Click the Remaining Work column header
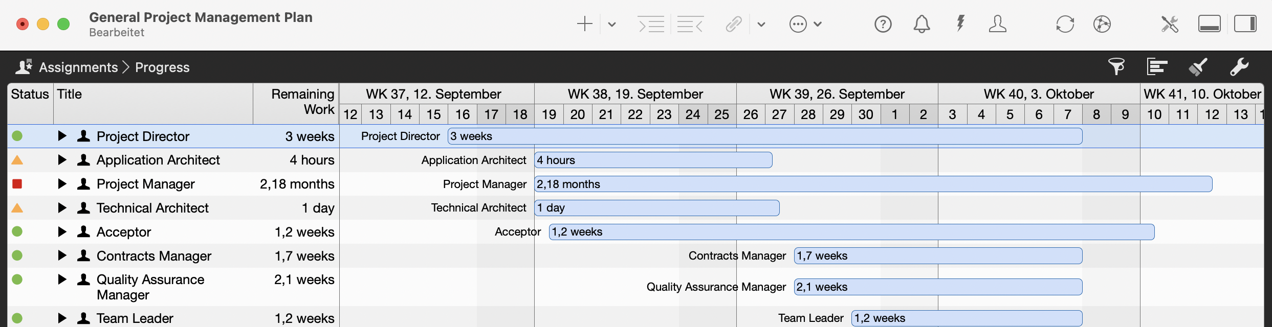Image resolution: width=1272 pixels, height=327 pixels. tap(302, 102)
